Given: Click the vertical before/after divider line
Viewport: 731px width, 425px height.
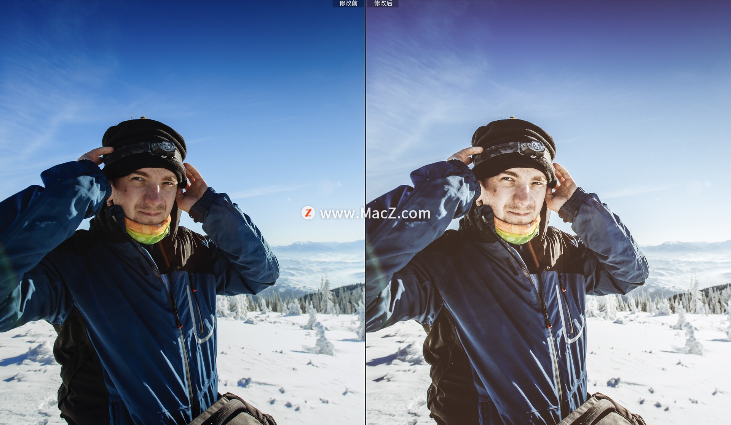Looking at the screenshot, I should [x=365, y=114].
